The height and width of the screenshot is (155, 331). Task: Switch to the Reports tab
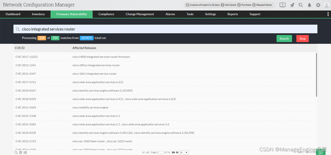click(x=233, y=14)
